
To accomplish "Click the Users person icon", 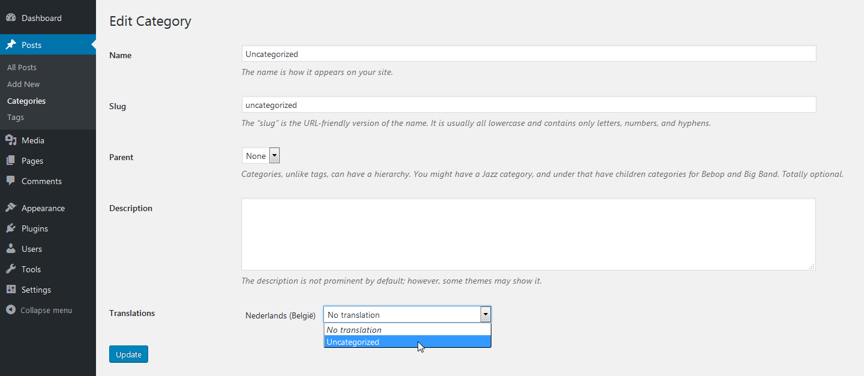I will [11, 249].
